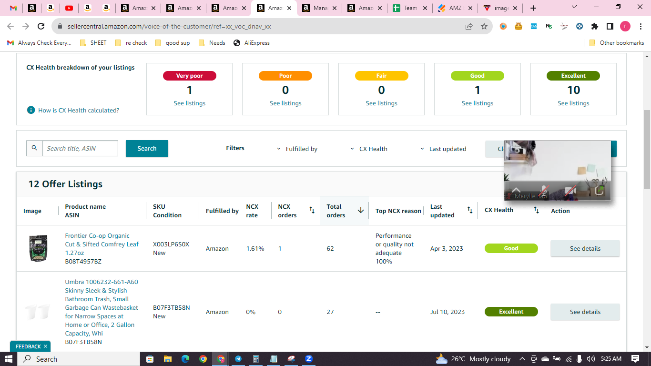Expand the Fulfilled by filter

click(297, 149)
